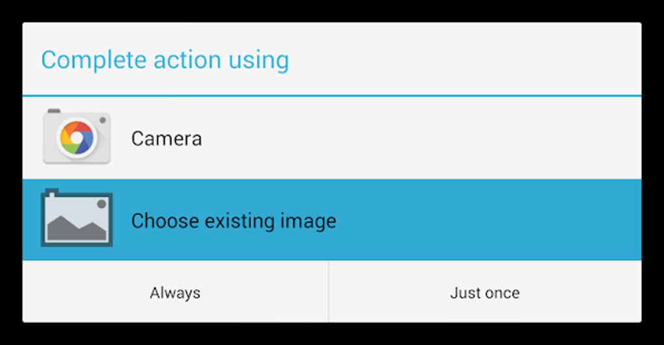Screen dimensions: 664x345
Task: Select the Choose existing image label
Action: tap(234, 221)
